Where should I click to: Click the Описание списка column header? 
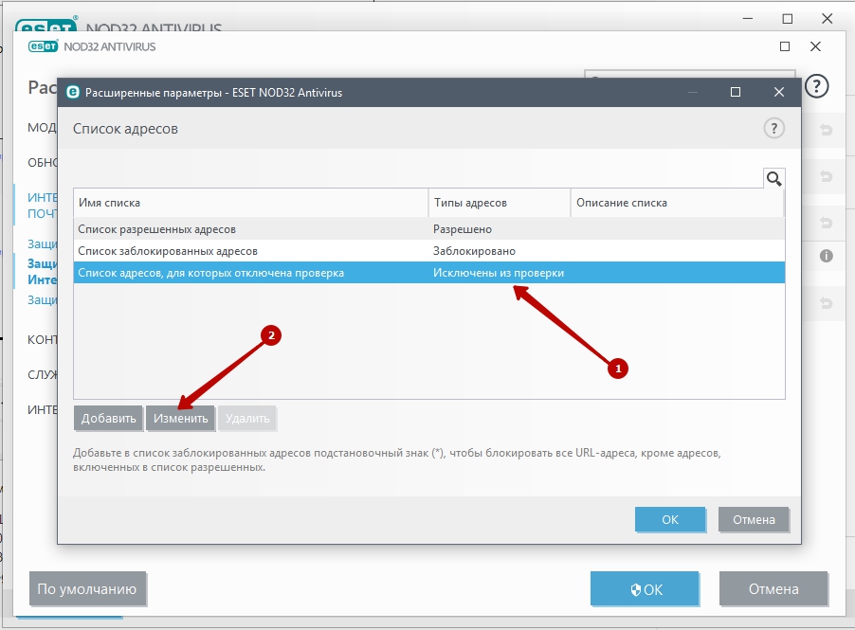click(x=677, y=203)
